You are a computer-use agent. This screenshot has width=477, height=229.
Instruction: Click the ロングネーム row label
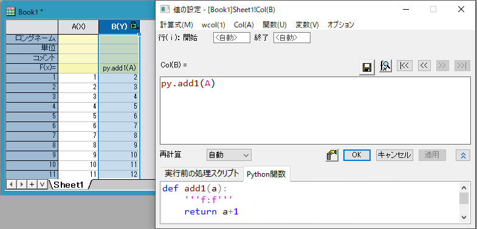point(32,39)
